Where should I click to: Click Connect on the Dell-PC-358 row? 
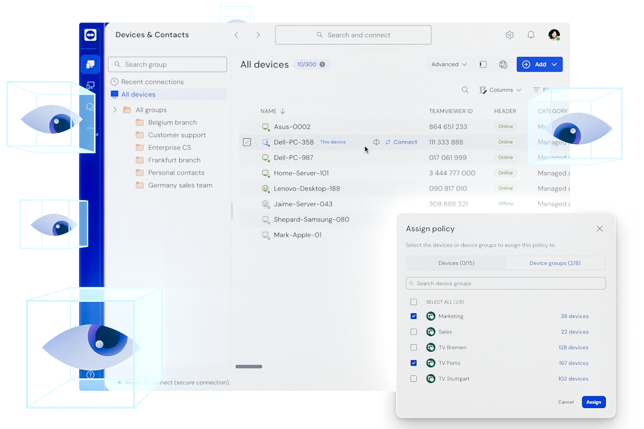click(401, 142)
